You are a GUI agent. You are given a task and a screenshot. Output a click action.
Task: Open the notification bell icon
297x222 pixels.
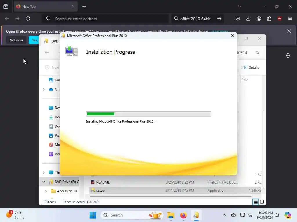277,215
